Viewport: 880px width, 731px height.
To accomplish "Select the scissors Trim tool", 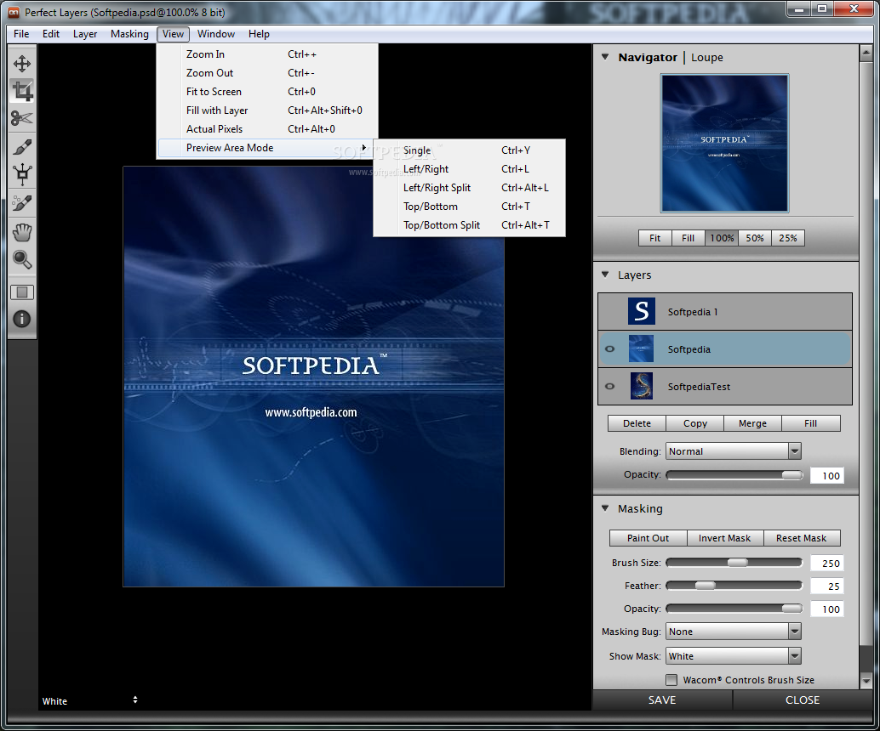I will 22,118.
